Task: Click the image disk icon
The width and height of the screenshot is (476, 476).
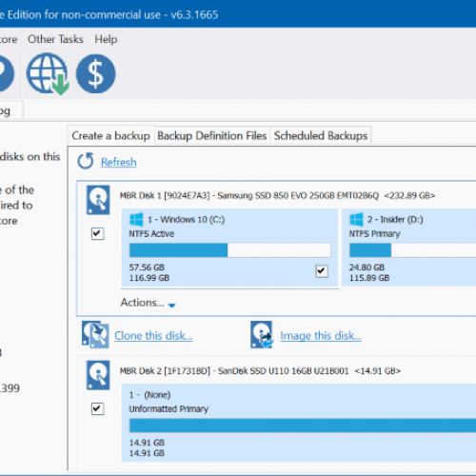Action: click(262, 335)
